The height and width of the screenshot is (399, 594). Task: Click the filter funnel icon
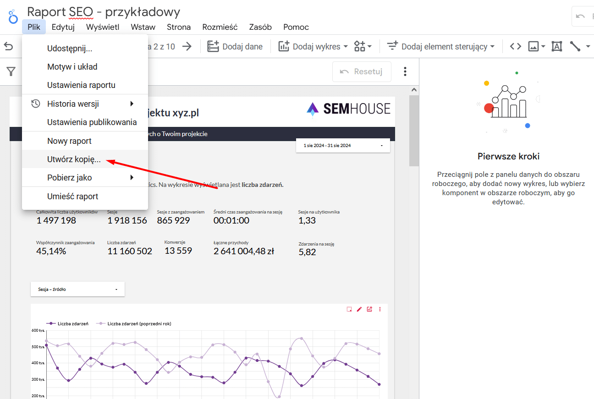click(11, 71)
